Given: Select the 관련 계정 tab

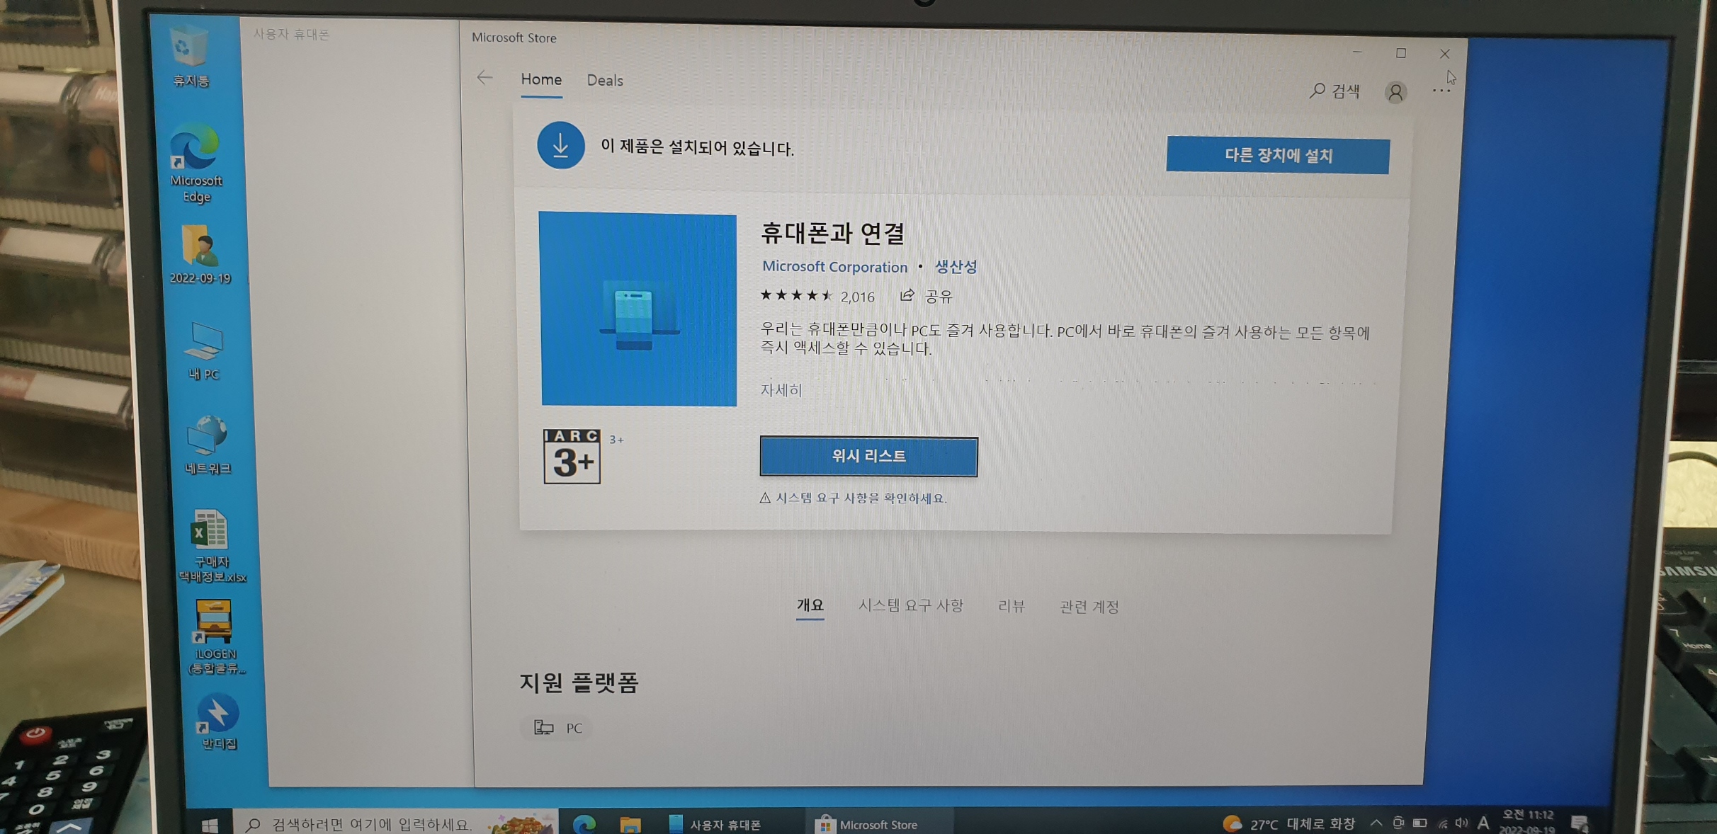Looking at the screenshot, I should (1089, 607).
